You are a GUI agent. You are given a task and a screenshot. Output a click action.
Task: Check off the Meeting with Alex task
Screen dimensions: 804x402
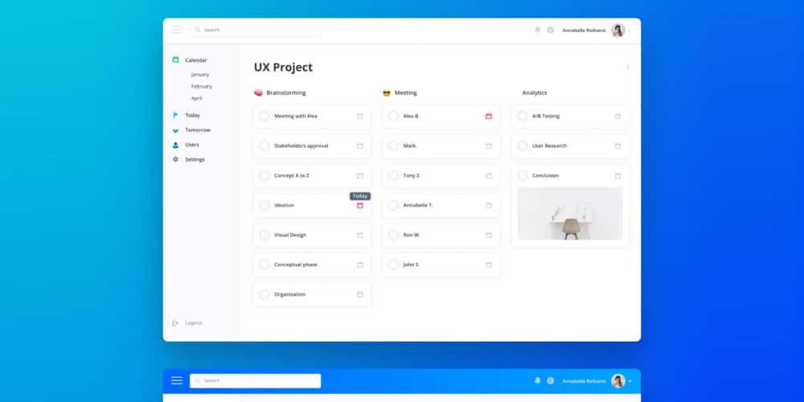coord(265,117)
